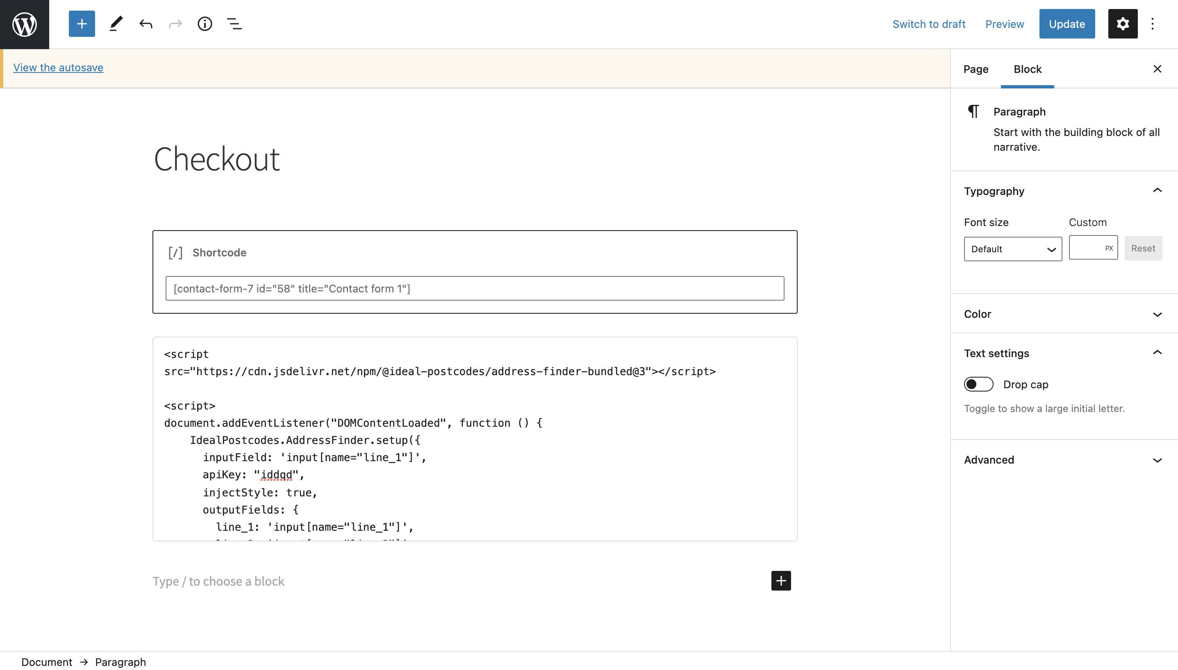This screenshot has width=1178, height=670.
Task: Collapse the Typography section
Action: [x=1157, y=190]
